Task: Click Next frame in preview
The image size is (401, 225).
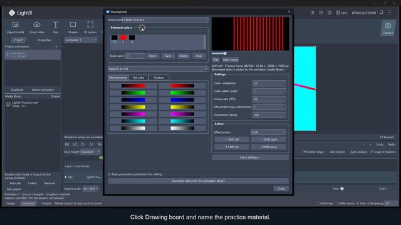Action: [x=231, y=60]
